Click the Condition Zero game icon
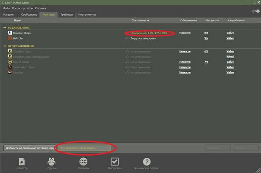 click(x=10, y=51)
